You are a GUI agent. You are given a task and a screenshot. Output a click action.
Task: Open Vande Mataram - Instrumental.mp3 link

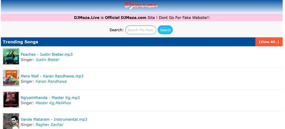(x=54, y=120)
